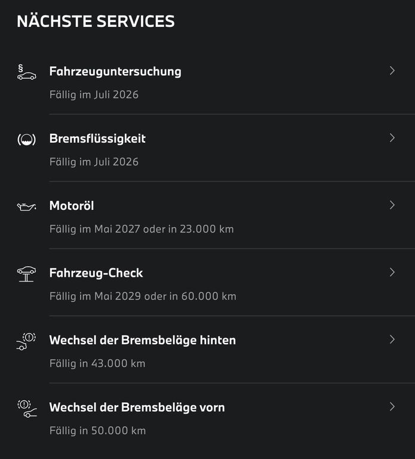Open Wechsel der Bremsbeläge vorn entry

click(x=137, y=408)
